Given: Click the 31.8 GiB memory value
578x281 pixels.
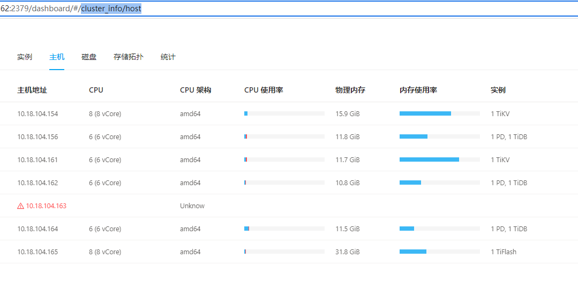Looking at the screenshot, I should pyautogui.click(x=347, y=252).
